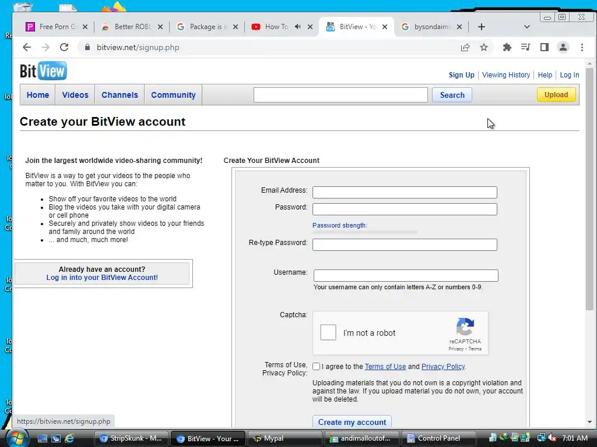Open reCAPTCHA Privacy link
The height and width of the screenshot is (447, 597).
point(456,349)
